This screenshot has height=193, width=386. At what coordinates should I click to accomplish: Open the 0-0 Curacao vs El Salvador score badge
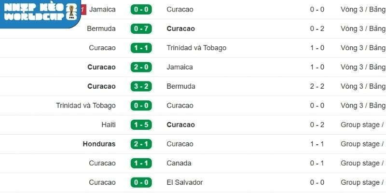[141, 182]
